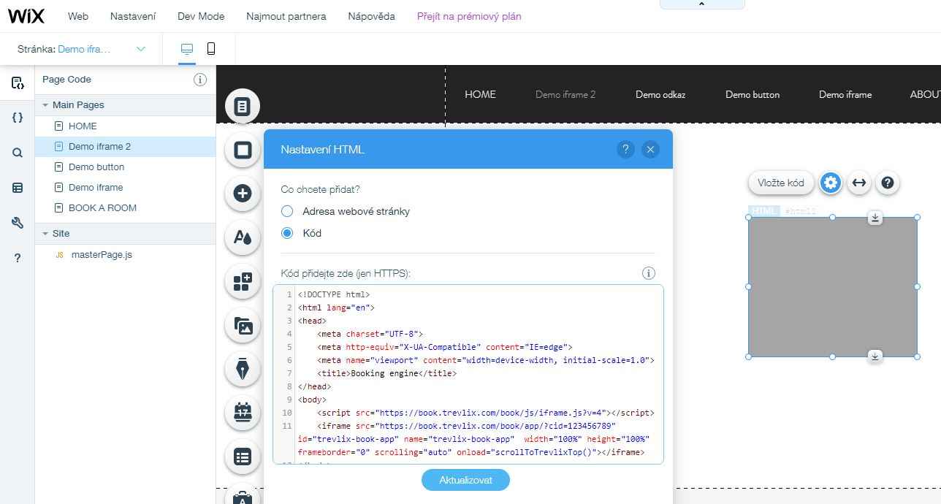Switch to mobile view icon
The width and height of the screenshot is (941, 504).
tap(211, 49)
